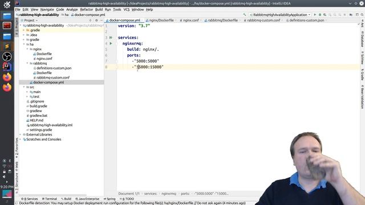The height and width of the screenshot is (205, 365).
Task: Open the TODO tool window
Action: 127,199
